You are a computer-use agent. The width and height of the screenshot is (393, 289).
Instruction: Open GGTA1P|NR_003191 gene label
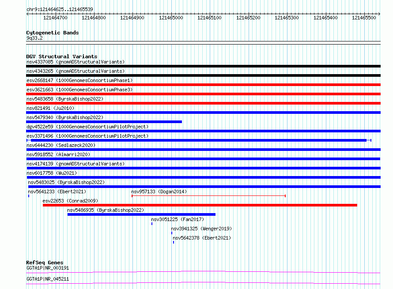48,268
